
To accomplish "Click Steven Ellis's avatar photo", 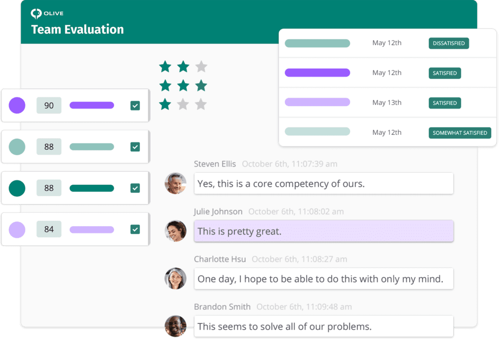I will pos(175,183).
